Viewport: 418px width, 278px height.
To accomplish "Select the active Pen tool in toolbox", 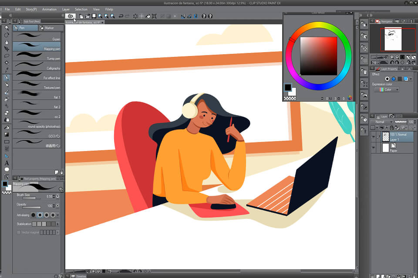I will 7,77.
